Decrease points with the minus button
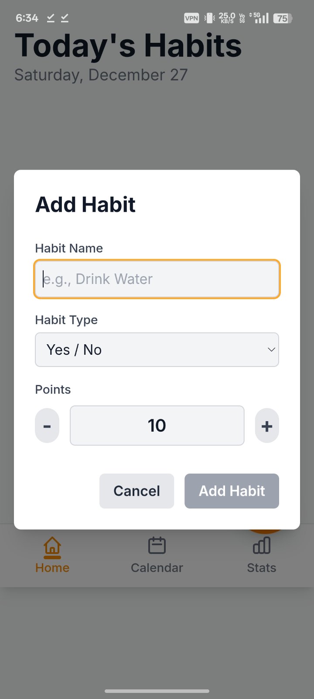The width and height of the screenshot is (314, 699). click(47, 426)
